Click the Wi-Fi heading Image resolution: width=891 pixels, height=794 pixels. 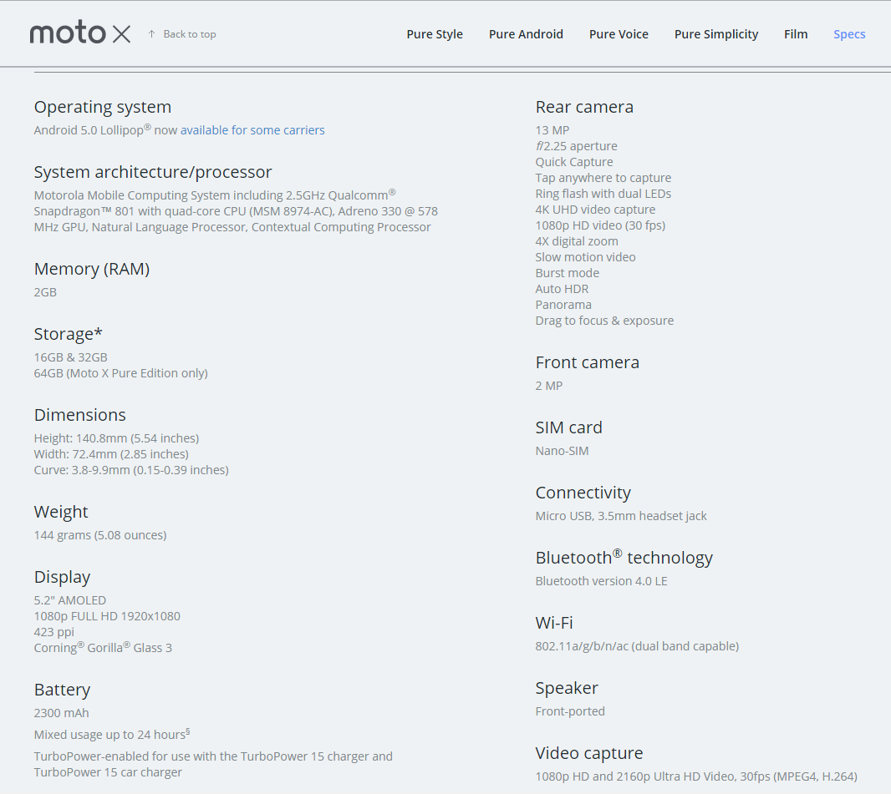(554, 623)
